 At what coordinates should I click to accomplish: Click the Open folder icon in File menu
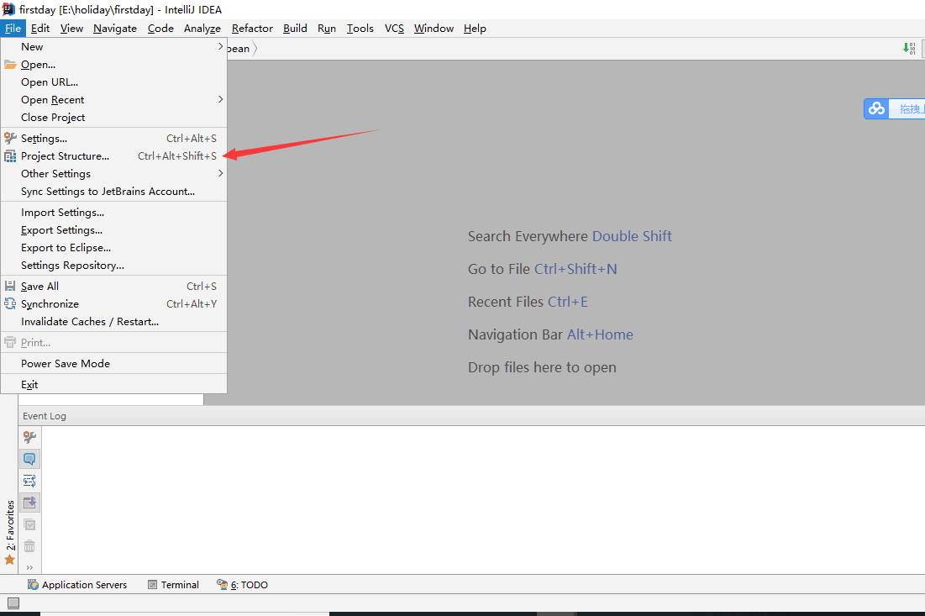click(10, 65)
